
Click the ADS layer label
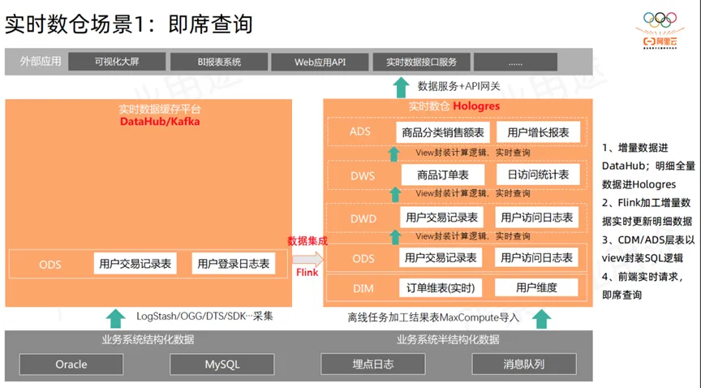360,131
